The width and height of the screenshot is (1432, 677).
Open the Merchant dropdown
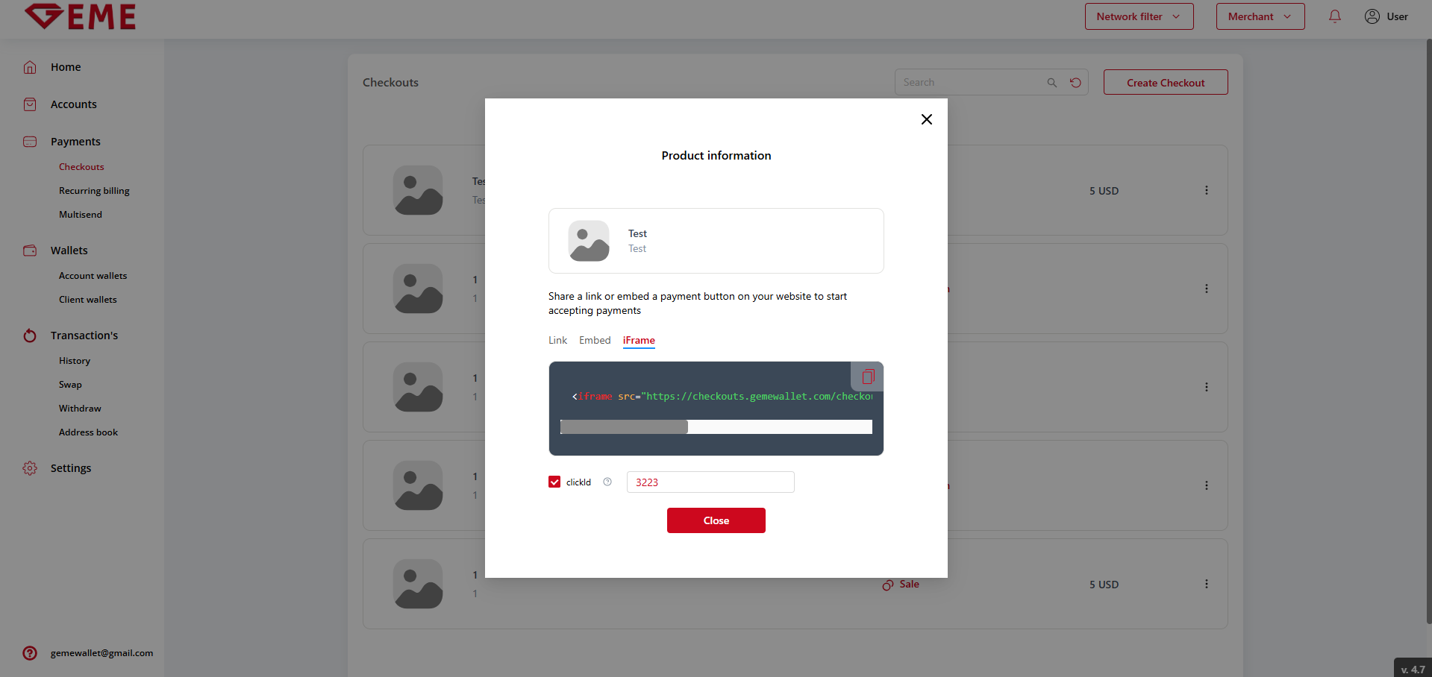[x=1260, y=16]
